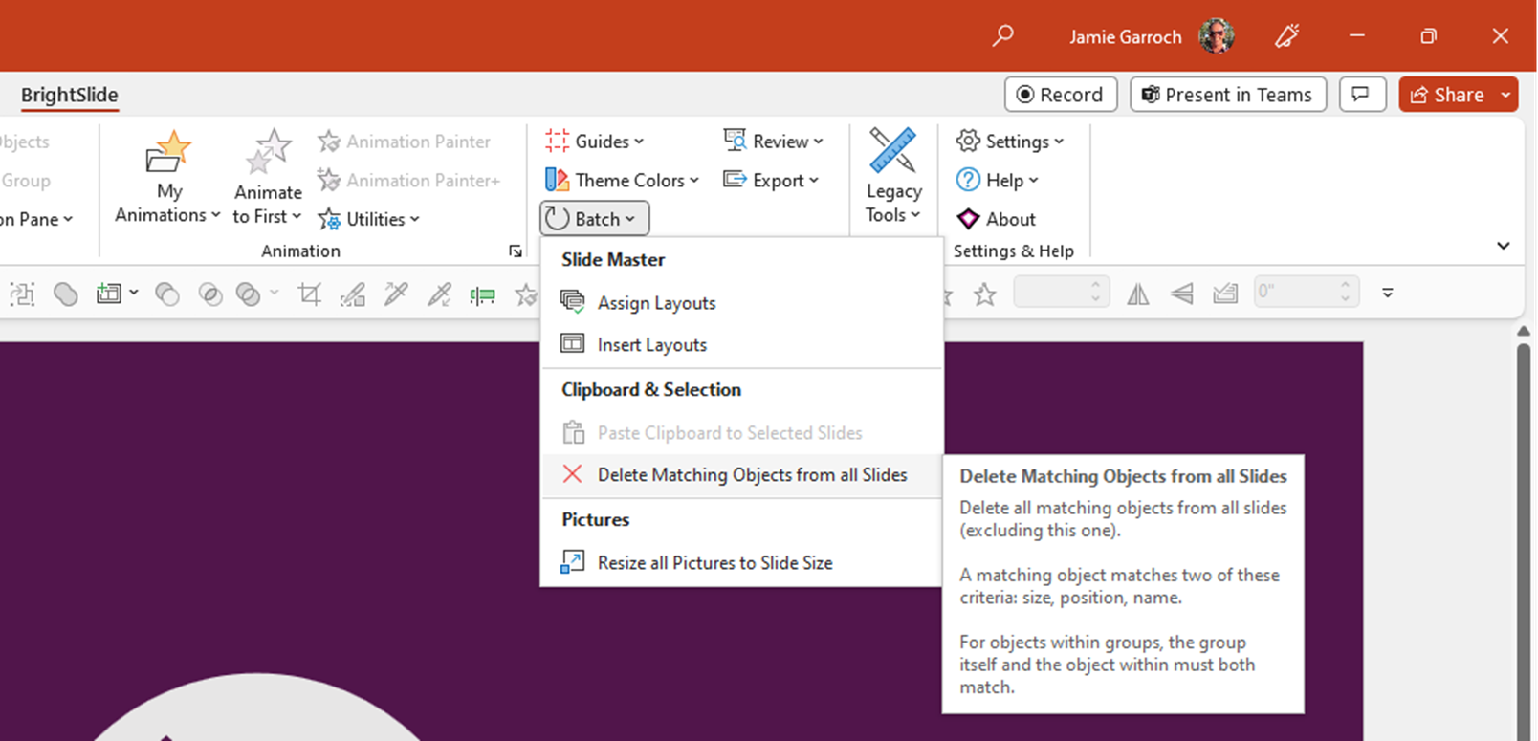Open the BrightSlide ribbon tab
Image resolution: width=1538 pixels, height=741 pixels.
point(70,95)
